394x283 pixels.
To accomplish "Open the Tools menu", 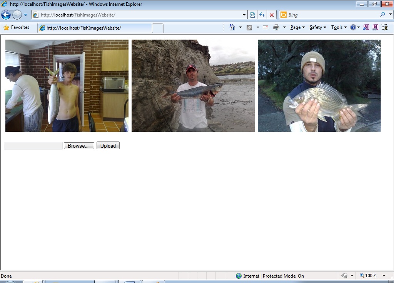I will (339, 27).
